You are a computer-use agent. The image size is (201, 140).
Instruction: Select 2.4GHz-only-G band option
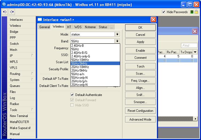point(95,56)
